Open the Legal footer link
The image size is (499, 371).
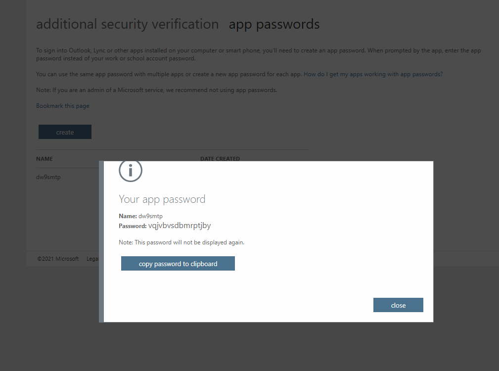[x=92, y=259]
